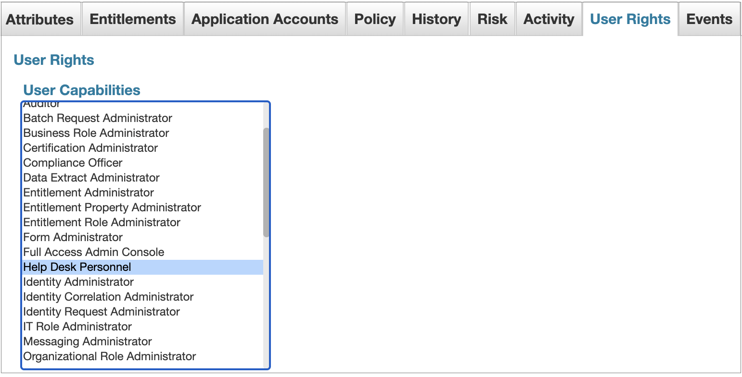View the History tab
Screen dimensions: 742x377
tap(436, 19)
